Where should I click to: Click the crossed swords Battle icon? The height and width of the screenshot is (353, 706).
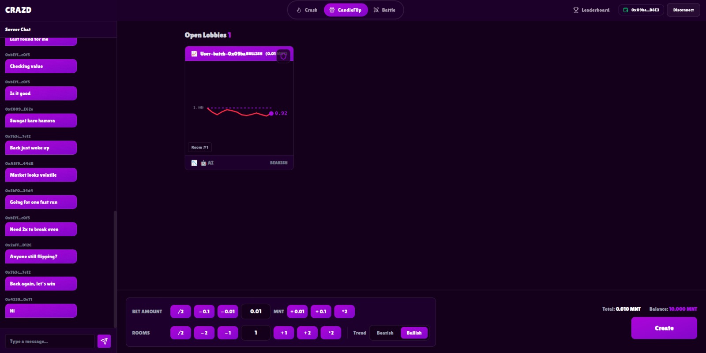[x=376, y=10]
